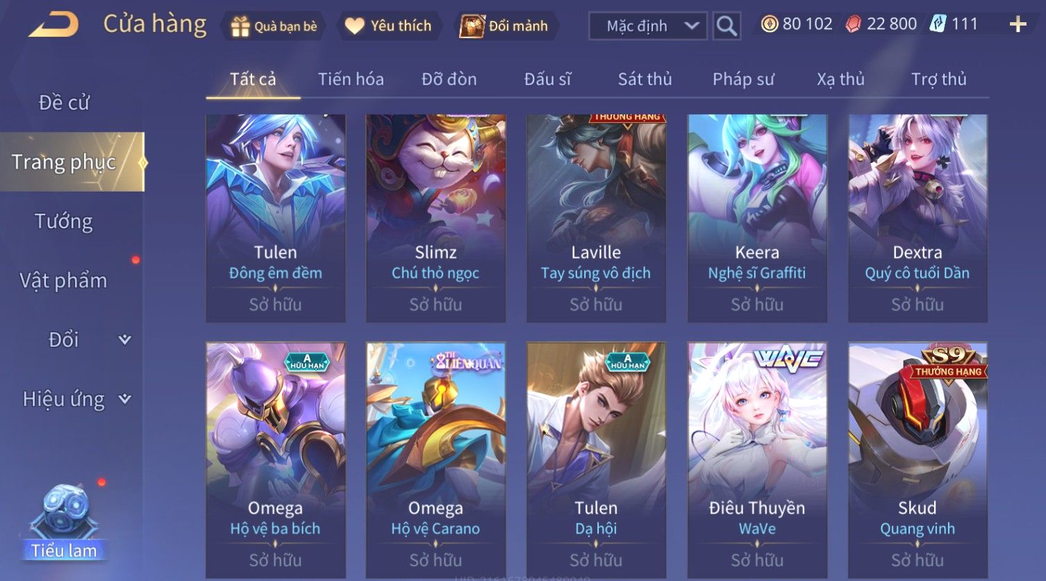The image size is (1046, 581).
Task: Open the Mặc định sort dropdown
Action: coord(647,26)
